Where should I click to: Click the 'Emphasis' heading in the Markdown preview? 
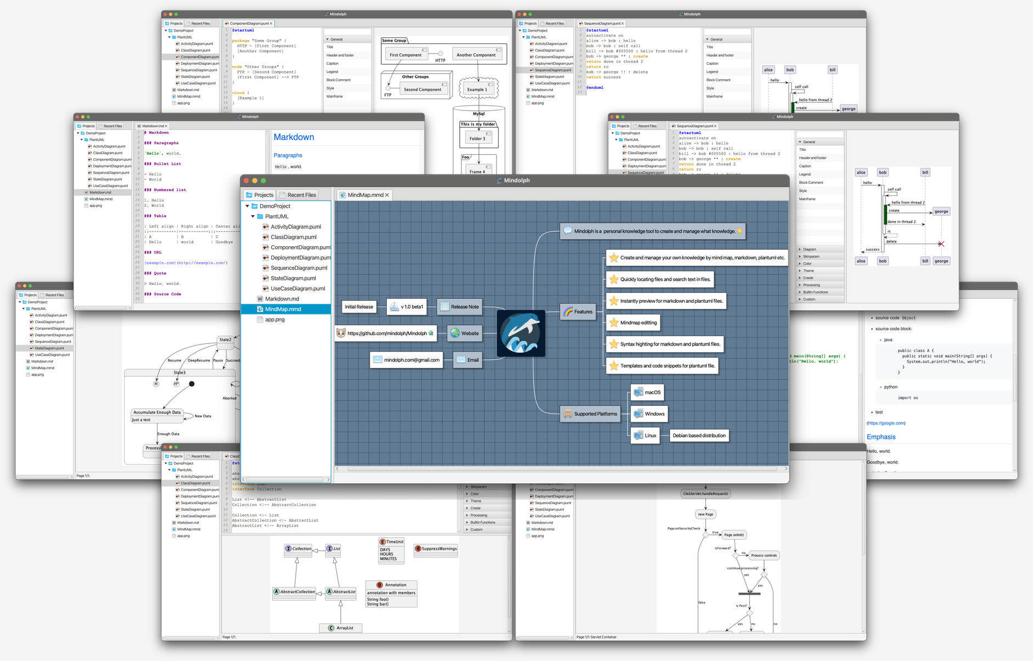click(881, 437)
